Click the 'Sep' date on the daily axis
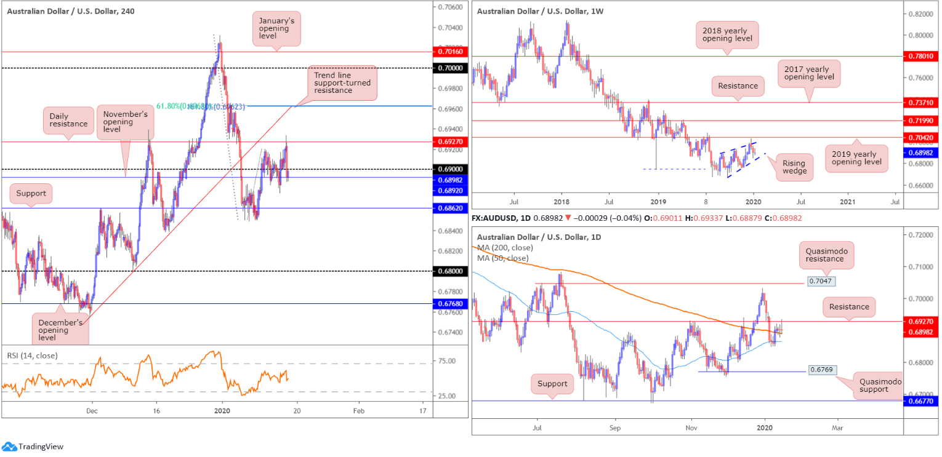Viewport: 942px width, 457px height. [615, 427]
